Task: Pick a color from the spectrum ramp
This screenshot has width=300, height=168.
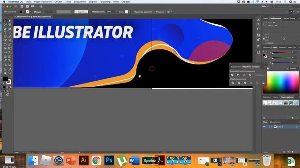Action: [281, 82]
